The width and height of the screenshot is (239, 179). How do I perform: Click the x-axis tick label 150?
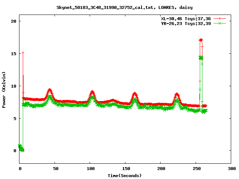coord(126,169)
